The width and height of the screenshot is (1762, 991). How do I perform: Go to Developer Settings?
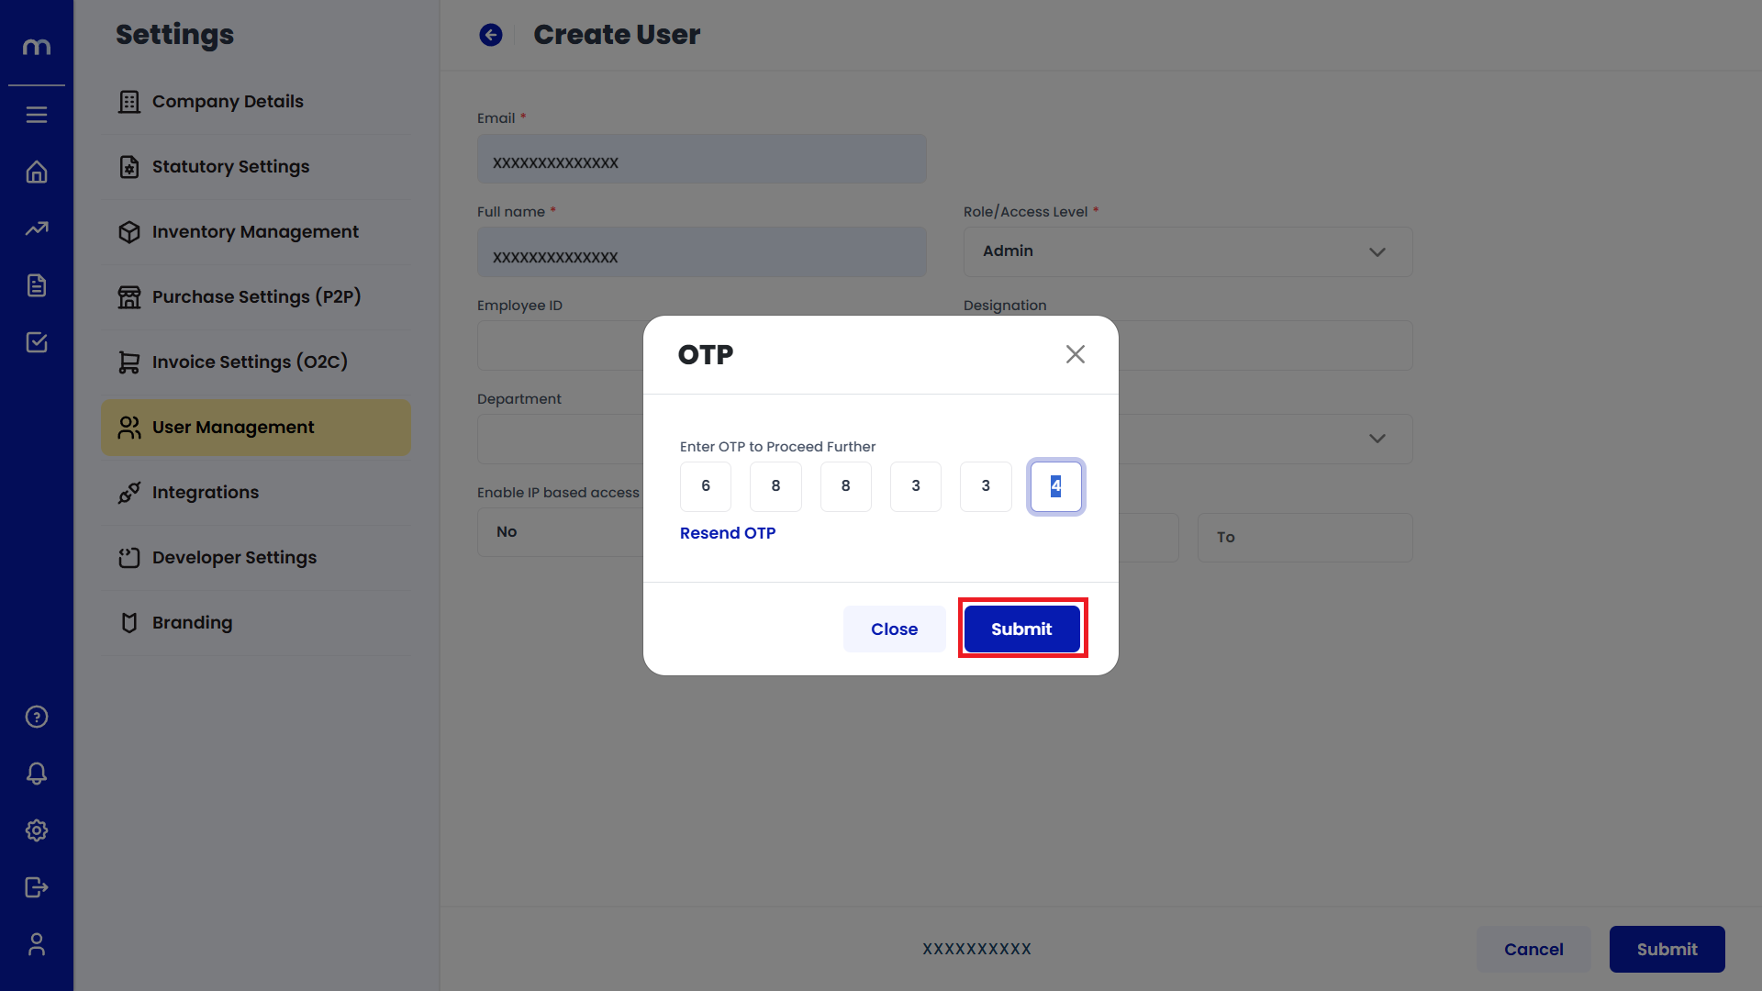pos(234,558)
